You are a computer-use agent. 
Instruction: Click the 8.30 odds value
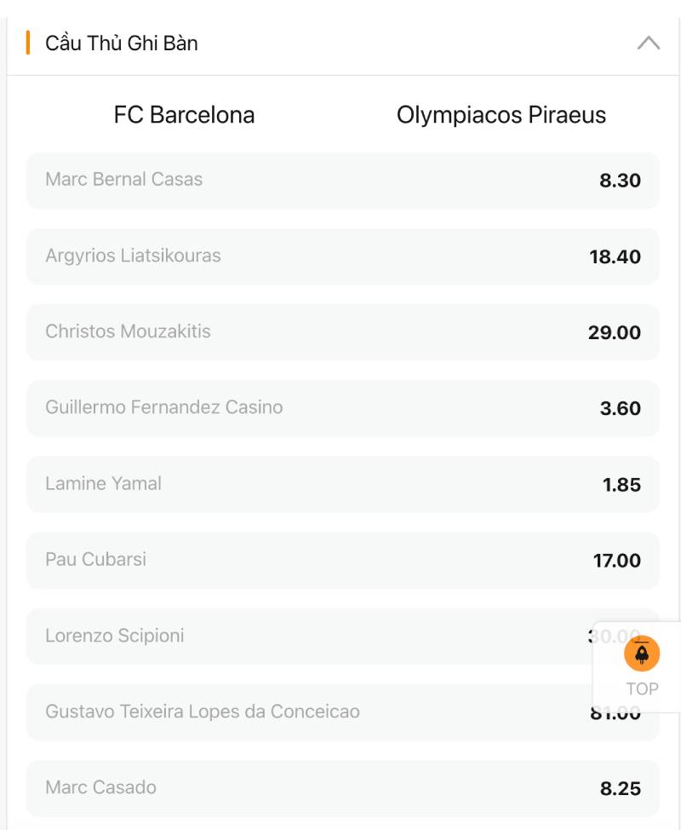pos(620,181)
